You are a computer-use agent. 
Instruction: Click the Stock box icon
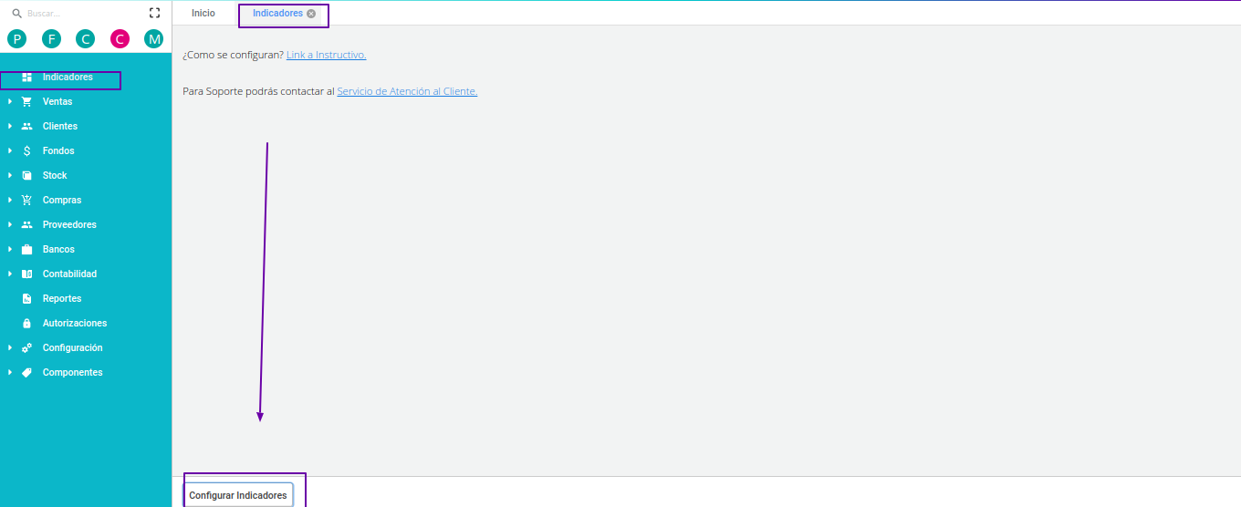point(26,176)
